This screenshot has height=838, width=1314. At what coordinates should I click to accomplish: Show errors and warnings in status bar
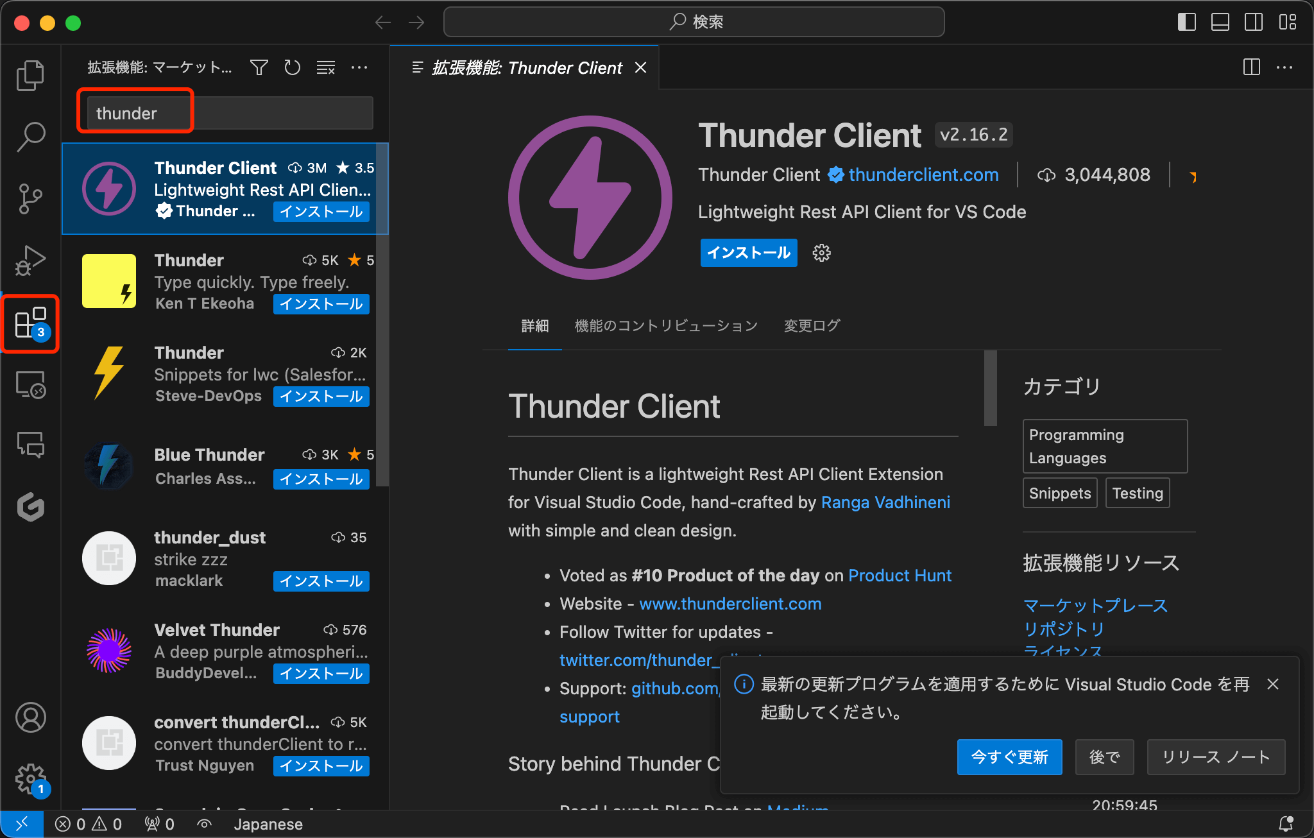pos(89,824)
